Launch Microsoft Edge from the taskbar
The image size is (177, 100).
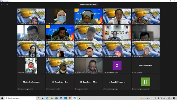pyautogui.click(x=47, y=98)
